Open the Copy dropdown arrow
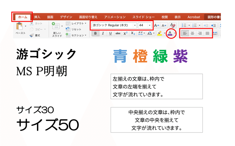This screenshot has width=235, height=146. pyautogui.click(x=45, y=29)
